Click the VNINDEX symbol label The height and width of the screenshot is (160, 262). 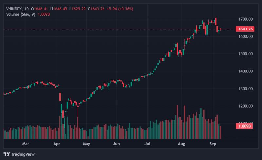tap(14, 9)
